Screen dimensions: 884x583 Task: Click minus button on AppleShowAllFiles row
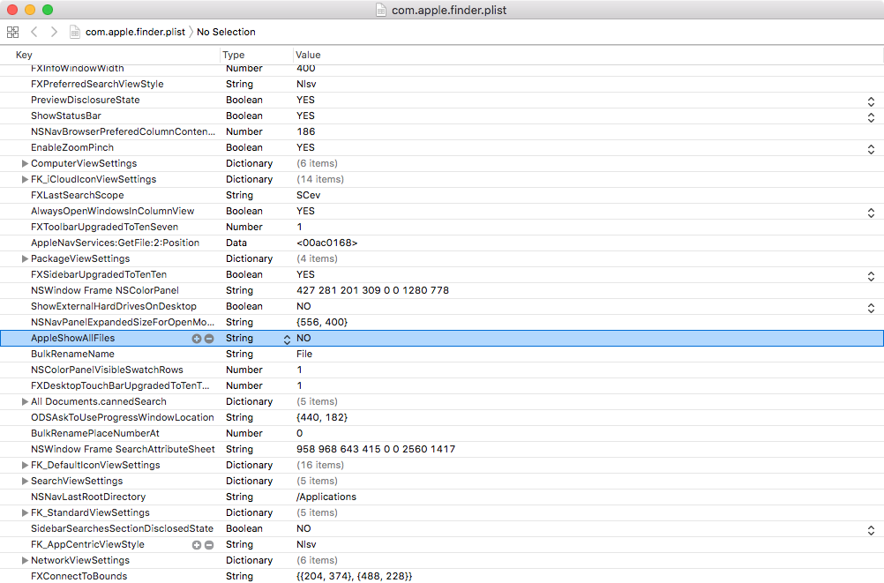point(209,339)
